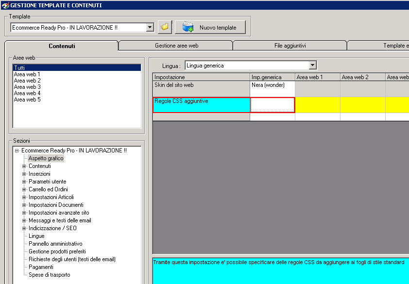The width and height of the screenshot is (409, 284).
Task: Expand the Impostazioni Articoli tree node
Action: pyautogui.click(x=24, y=197)
